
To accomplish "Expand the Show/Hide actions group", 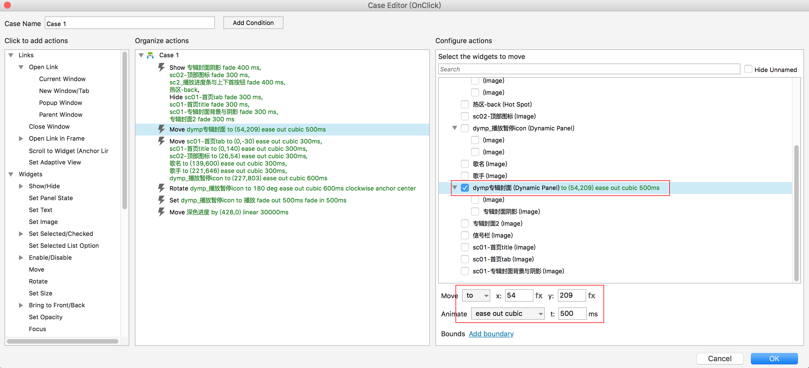I will pos(21,186).
